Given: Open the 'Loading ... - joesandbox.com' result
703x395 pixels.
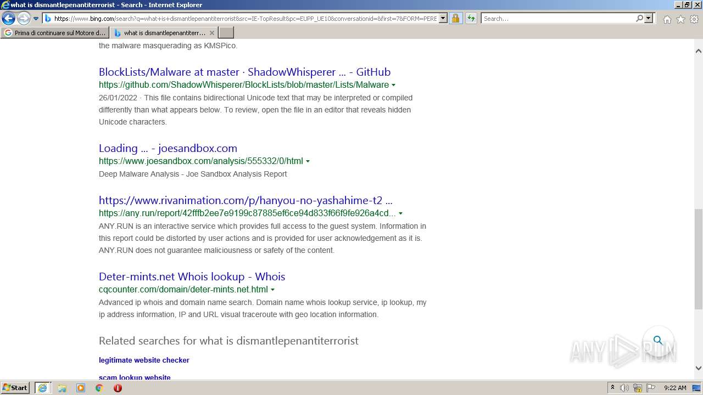Looking at the screenshot, I should click(168, 148).
